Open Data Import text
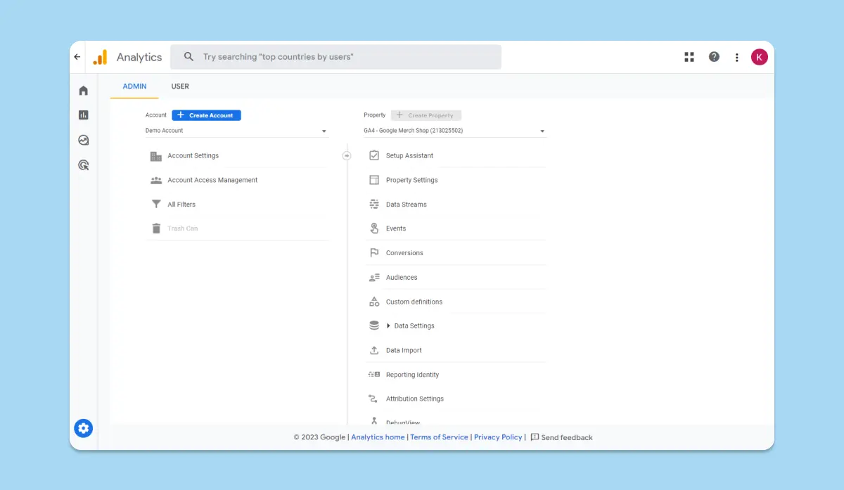The image size is (844, 490). 404,350
